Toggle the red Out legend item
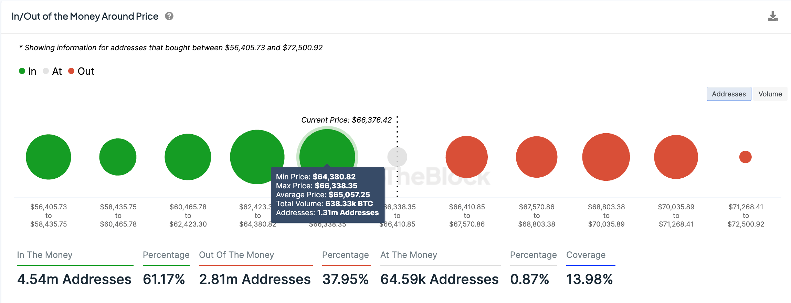This screenshot has width=791, height=303. click(81, 71)
